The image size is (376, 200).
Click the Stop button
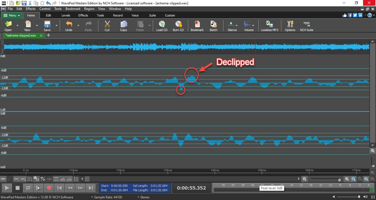[x=18, y=188]
